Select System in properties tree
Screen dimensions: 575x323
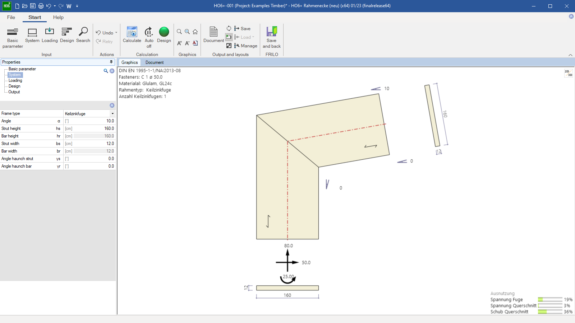(15, 75)
